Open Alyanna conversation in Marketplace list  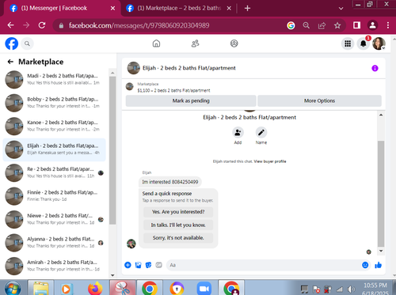(55, 243)
